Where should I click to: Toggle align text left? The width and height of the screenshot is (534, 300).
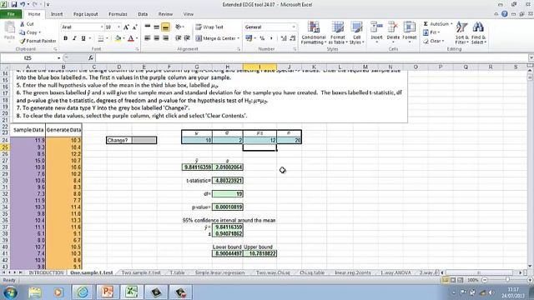coord(148,38)
